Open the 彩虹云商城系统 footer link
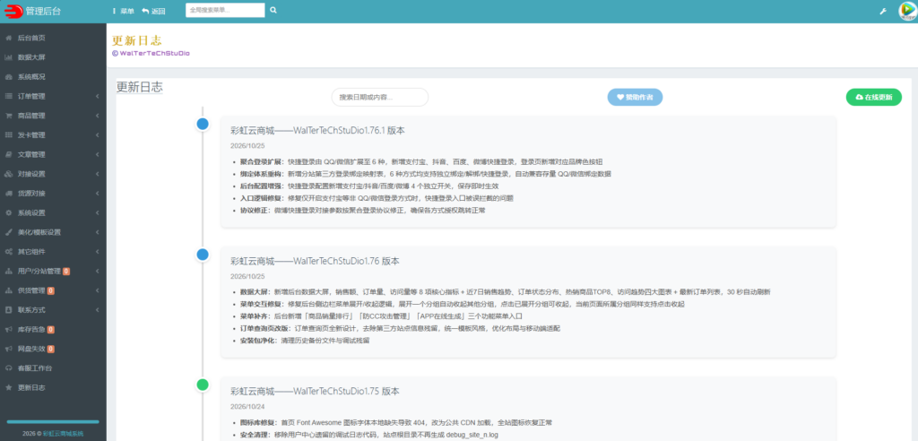Image resolution: width=918 pixels, height=441 pixels. pos(64,434)
